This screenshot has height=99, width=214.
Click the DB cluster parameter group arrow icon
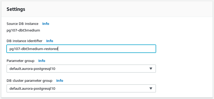[x=151, y=88]
